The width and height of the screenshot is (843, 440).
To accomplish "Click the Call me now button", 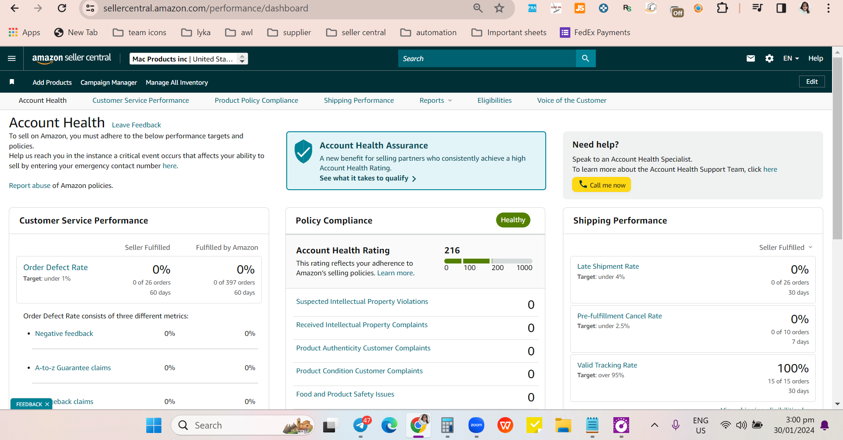I will tap(602, 185).
